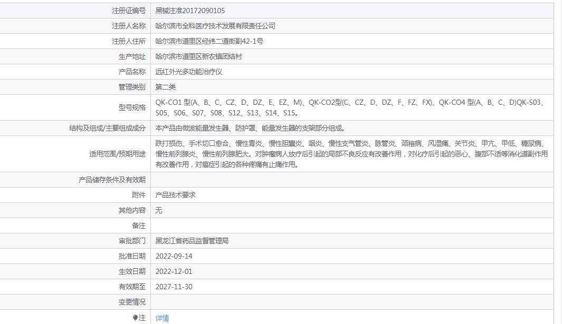The image size is (562, 324).
Task: Click the 型号规格 label
Action: [x=132, y=107]
